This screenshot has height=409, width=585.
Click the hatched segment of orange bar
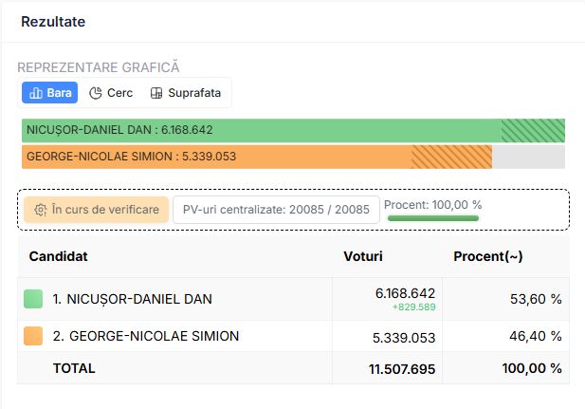tap(451, 157)
